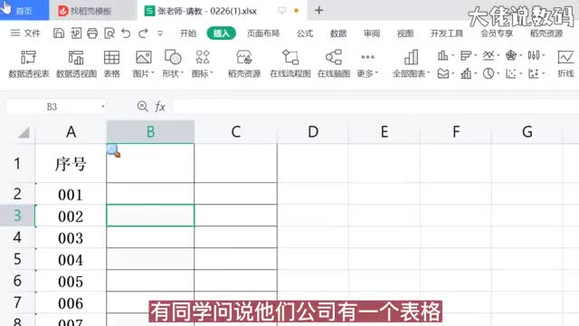Select column B header

click(x=150, y=131)
